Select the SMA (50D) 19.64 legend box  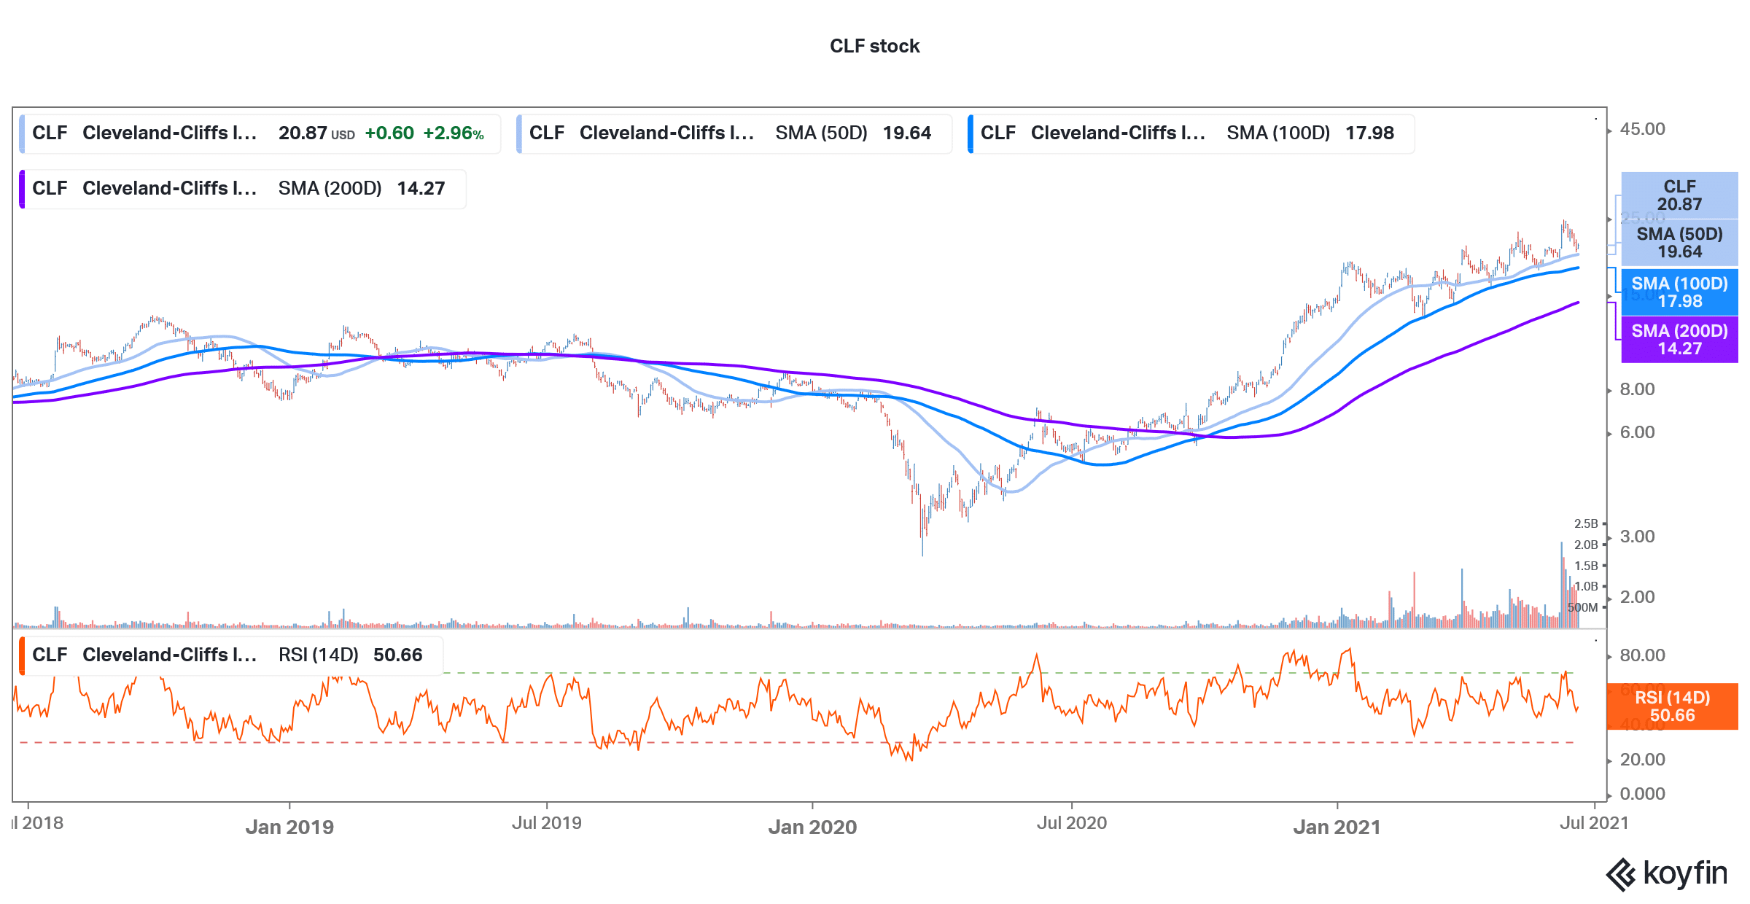tap(734, 133)
